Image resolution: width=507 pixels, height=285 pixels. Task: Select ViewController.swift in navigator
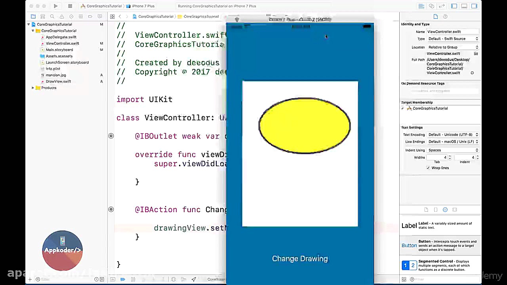(x=62, y=43)
